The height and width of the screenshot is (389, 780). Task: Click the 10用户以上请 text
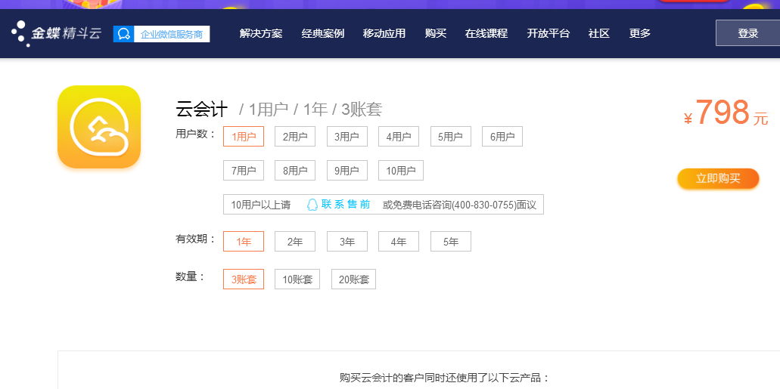pos(261,205)
